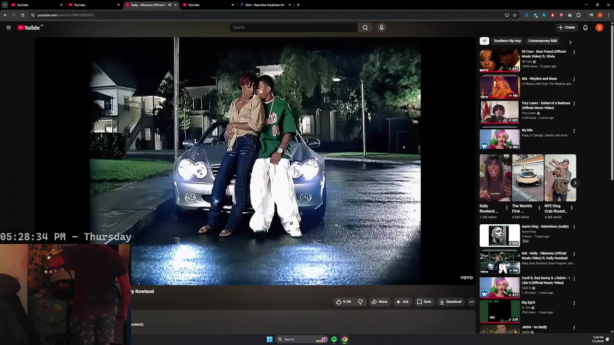Show more filter chips with the right arrow
The image size is (614, 345).
(570, 42)
